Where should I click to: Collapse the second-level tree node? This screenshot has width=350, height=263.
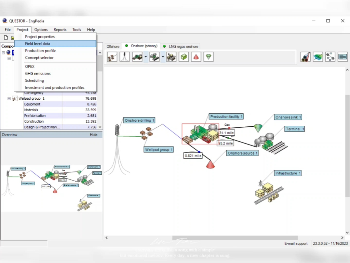coord(9,58)
